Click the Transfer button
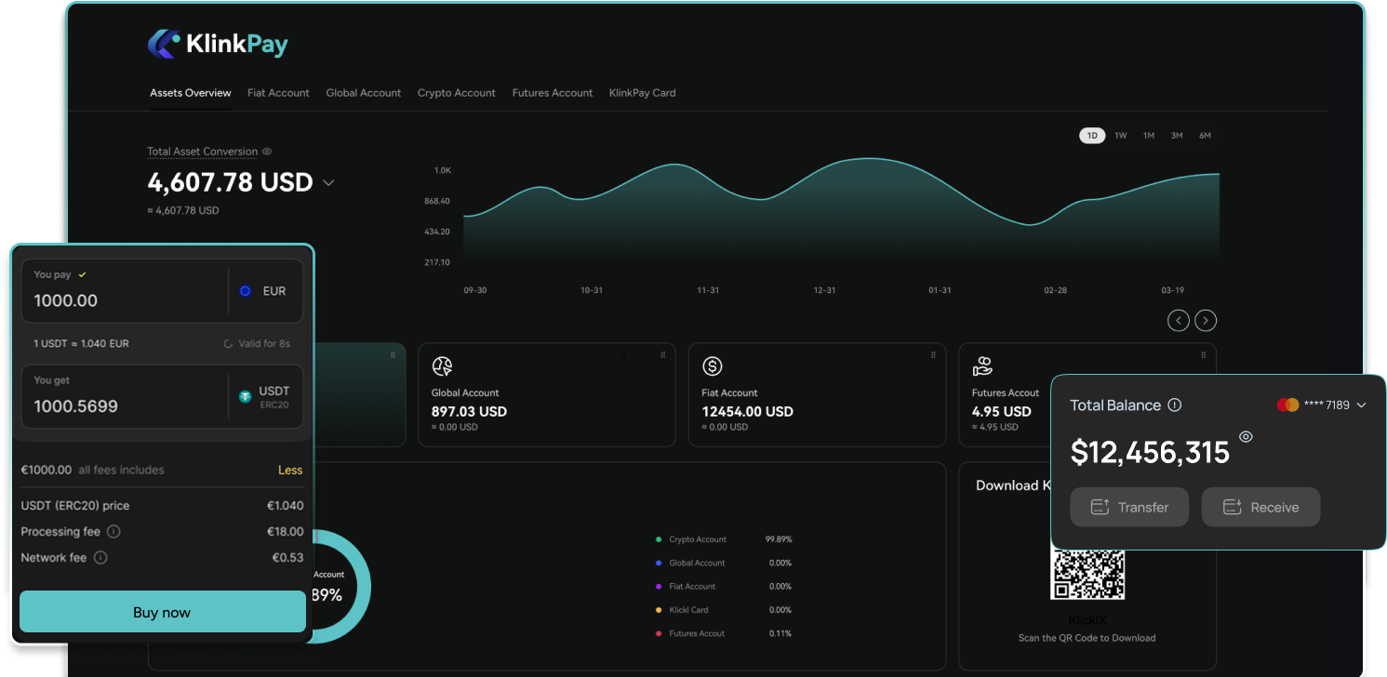 coord(1129,507)
